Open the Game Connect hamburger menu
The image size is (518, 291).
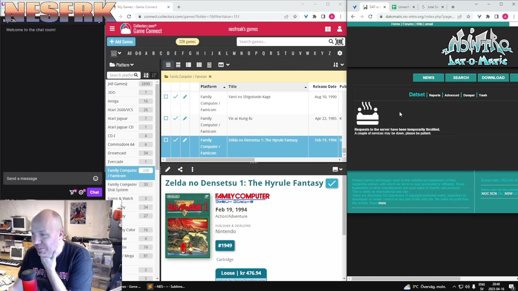[x=112, y=29]
